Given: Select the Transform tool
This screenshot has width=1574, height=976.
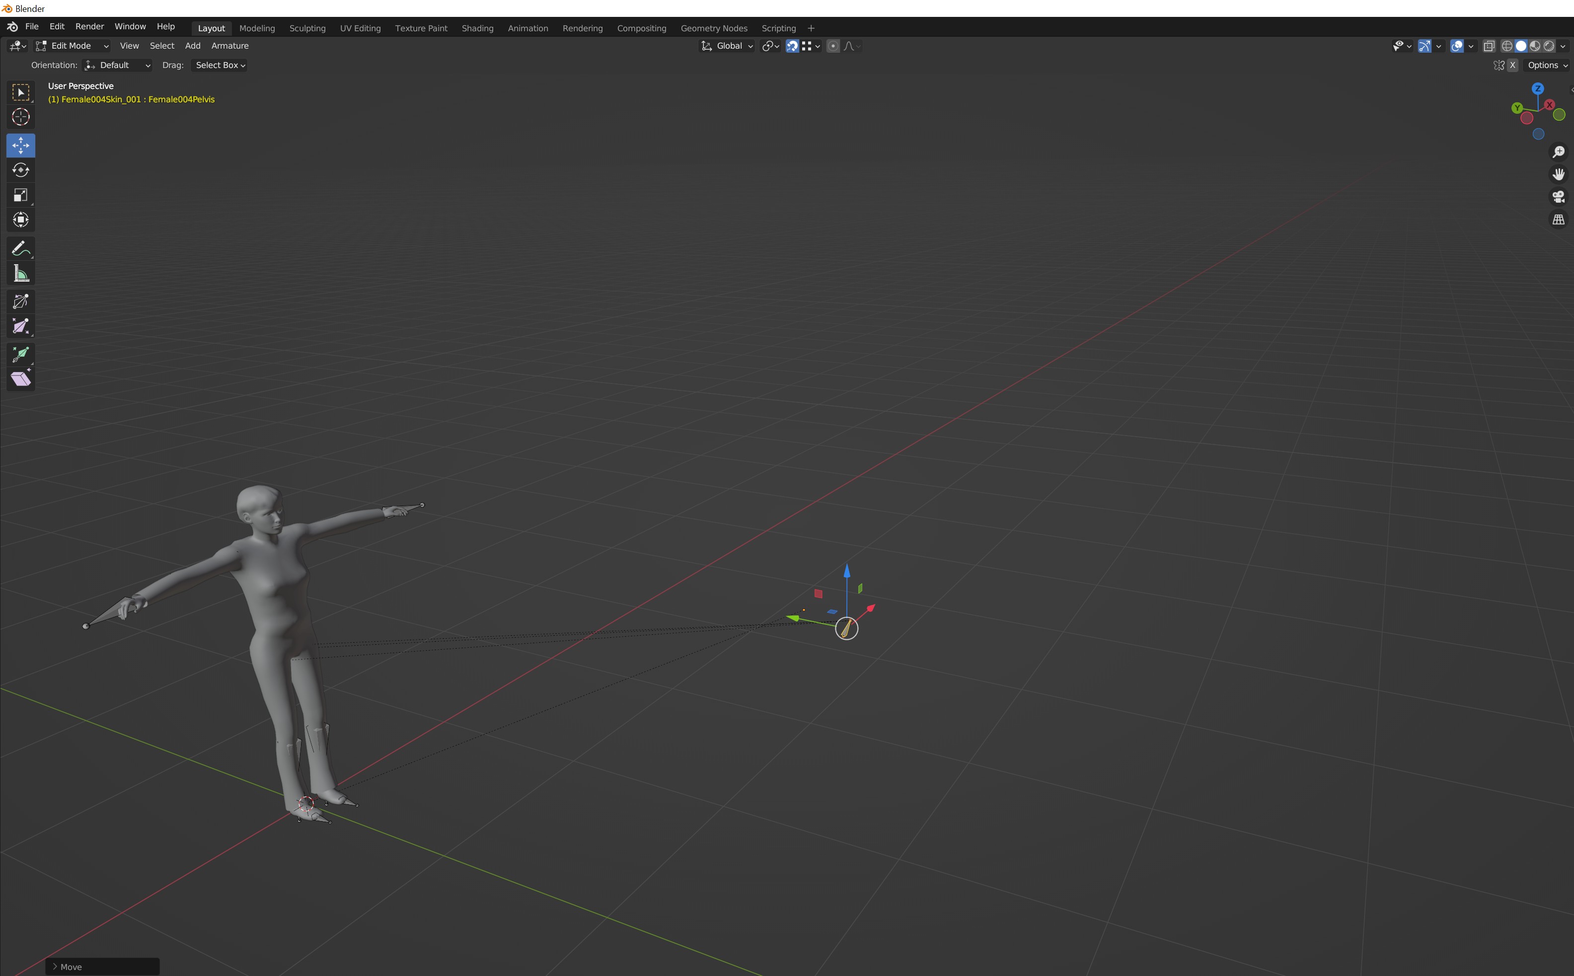Looking at the screenshot, I should 21,220.
